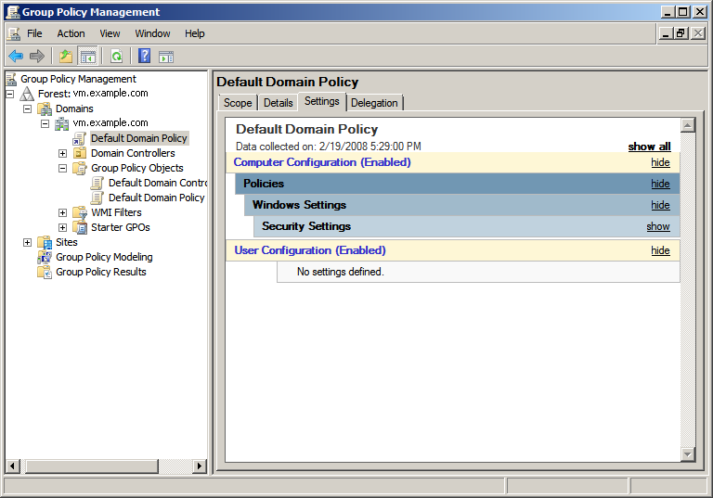The width and height of the screenshot is (713, 498).
Task: Hide the Computer Configuration section
Action: click(x=660, y=162)
